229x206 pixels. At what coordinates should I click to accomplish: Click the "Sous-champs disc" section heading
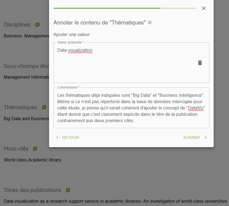[26, 66]
